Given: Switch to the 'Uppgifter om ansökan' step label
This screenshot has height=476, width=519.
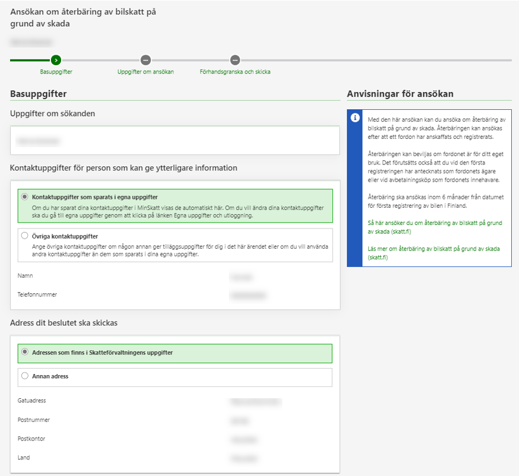Looking at the screenshot, I should click(x=145, y=72).
